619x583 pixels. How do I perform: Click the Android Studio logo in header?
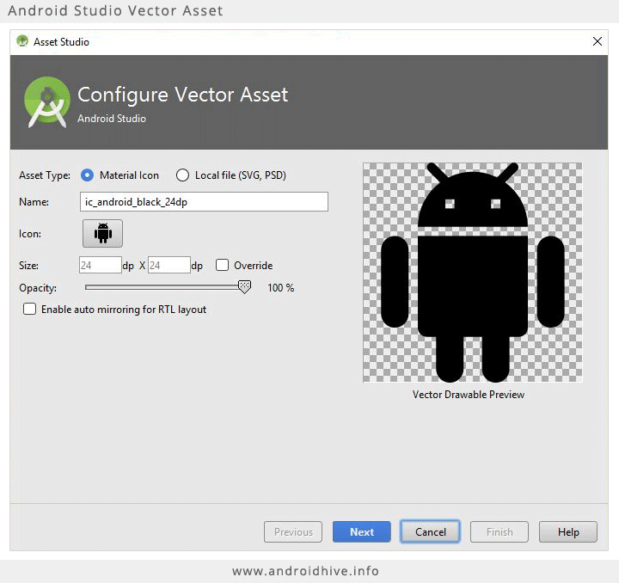tap(47, 101)
